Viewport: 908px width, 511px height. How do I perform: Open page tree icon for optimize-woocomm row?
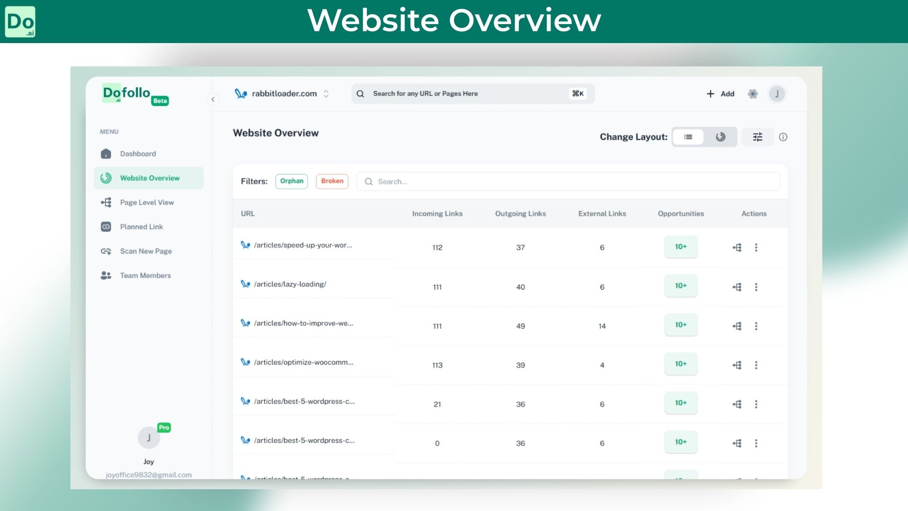point(737,365)
